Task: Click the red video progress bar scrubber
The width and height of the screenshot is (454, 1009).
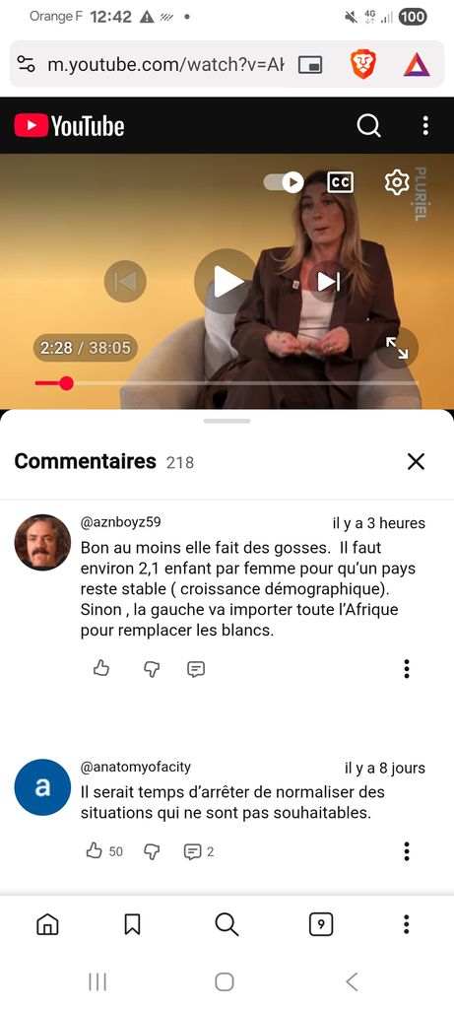Action: click(x=66, y=383)
